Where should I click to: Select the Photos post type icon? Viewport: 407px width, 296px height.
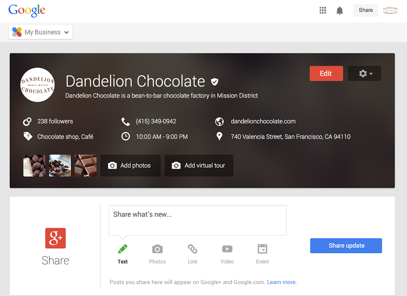click(x=157, y=249)
